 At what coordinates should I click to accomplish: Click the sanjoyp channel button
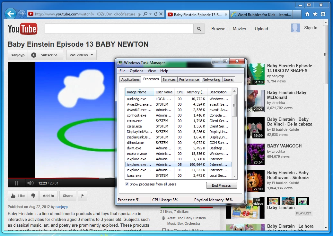pyautogui.click(x=18, y=55)
